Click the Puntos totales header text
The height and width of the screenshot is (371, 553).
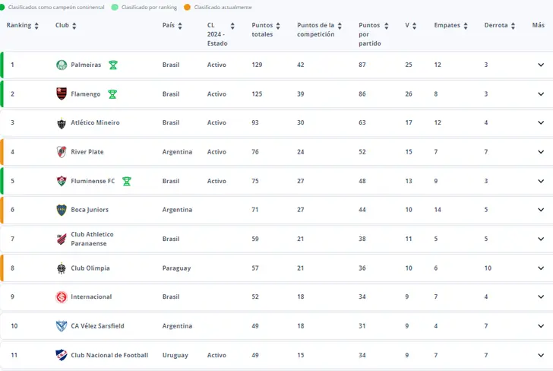262,30
